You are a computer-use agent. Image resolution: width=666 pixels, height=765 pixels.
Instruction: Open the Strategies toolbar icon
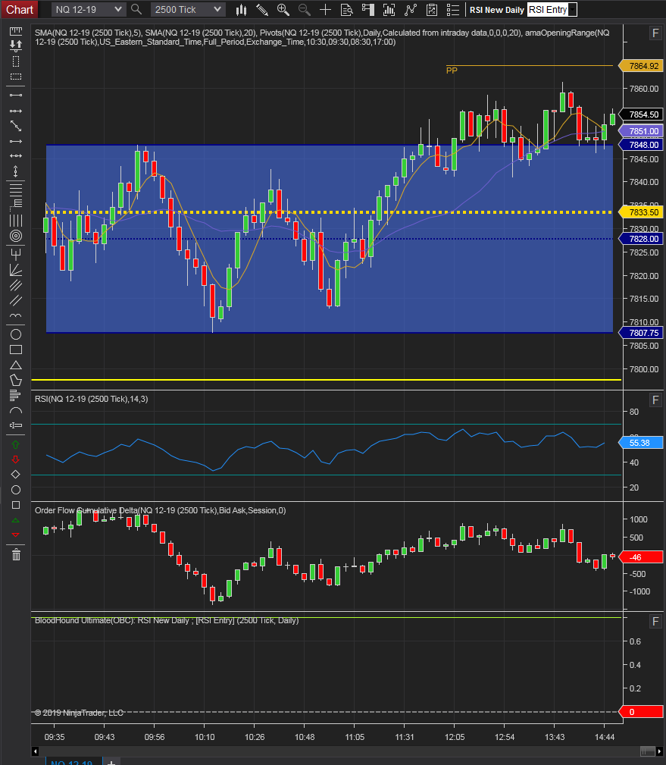point(431,10)
